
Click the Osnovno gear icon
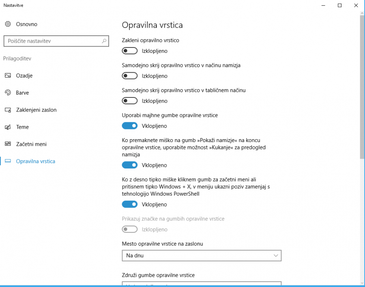pyautogui.click(x=8, y=24)
